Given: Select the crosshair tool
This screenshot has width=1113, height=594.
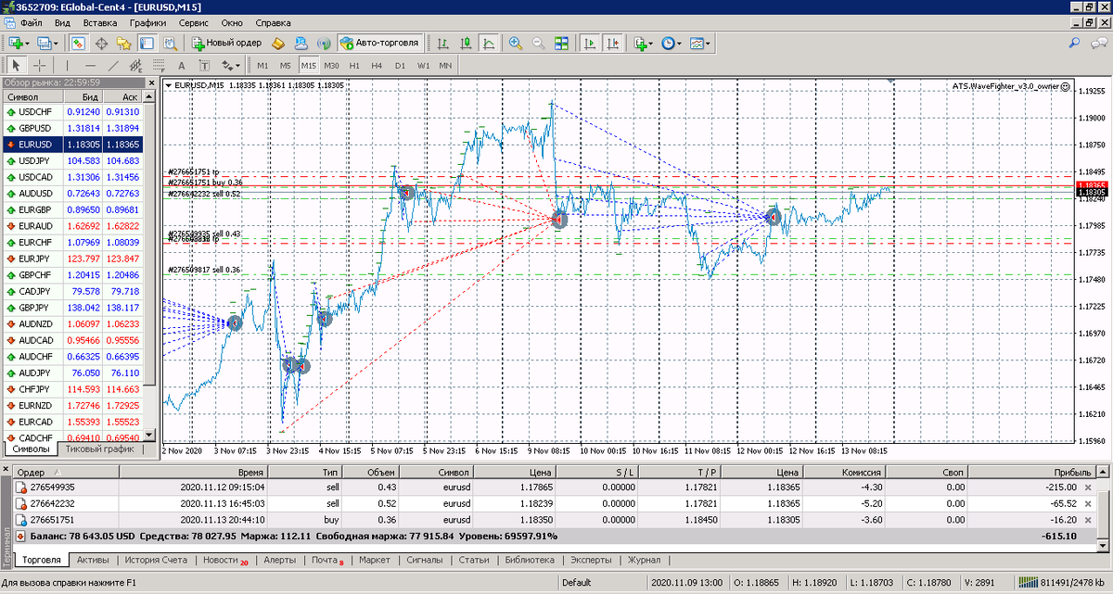Looking at the screenshot, I should tap(39, 66).
